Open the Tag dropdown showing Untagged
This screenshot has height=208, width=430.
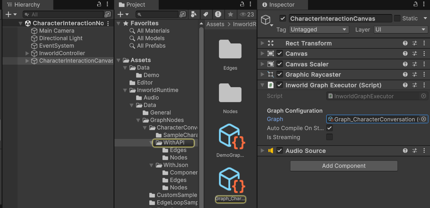point(319,29)
